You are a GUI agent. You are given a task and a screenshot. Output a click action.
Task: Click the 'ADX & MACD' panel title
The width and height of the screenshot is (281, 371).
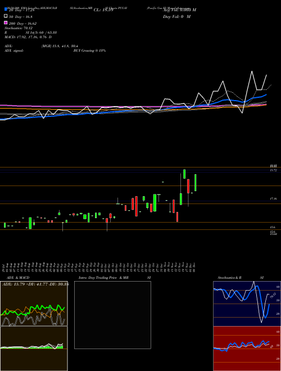coord(18,278)
